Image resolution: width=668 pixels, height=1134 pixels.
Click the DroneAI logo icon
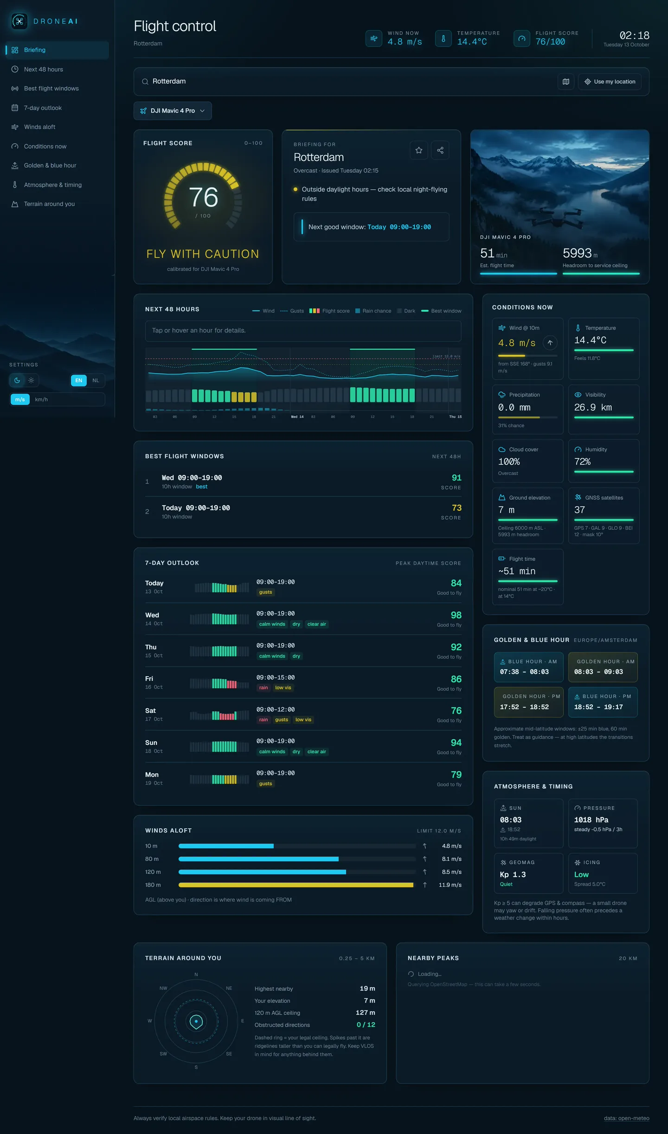pyautogui.click(x=19, y=21)
